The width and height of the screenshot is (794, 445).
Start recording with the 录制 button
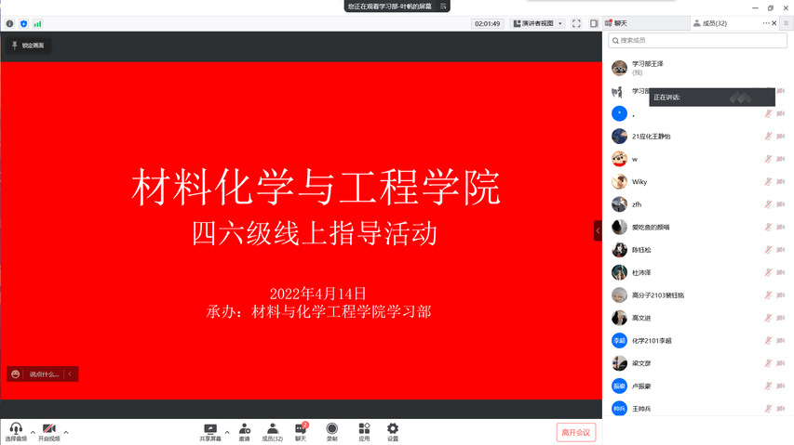pos(331,429)
